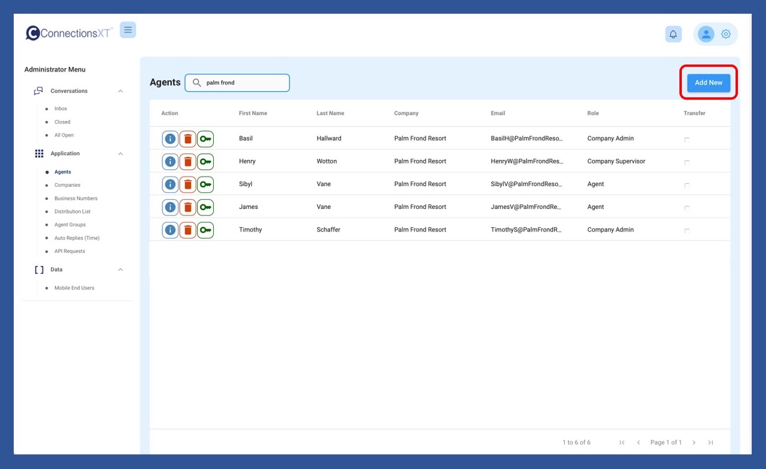Image resolution: width=766 pixels, height=469 pixels.
Task: Collapse the Application menu section
Action: tap(121, 154)
